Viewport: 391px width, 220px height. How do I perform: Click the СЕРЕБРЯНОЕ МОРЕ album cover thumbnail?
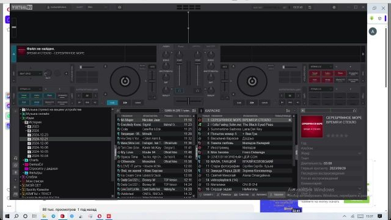coord(312,127)
